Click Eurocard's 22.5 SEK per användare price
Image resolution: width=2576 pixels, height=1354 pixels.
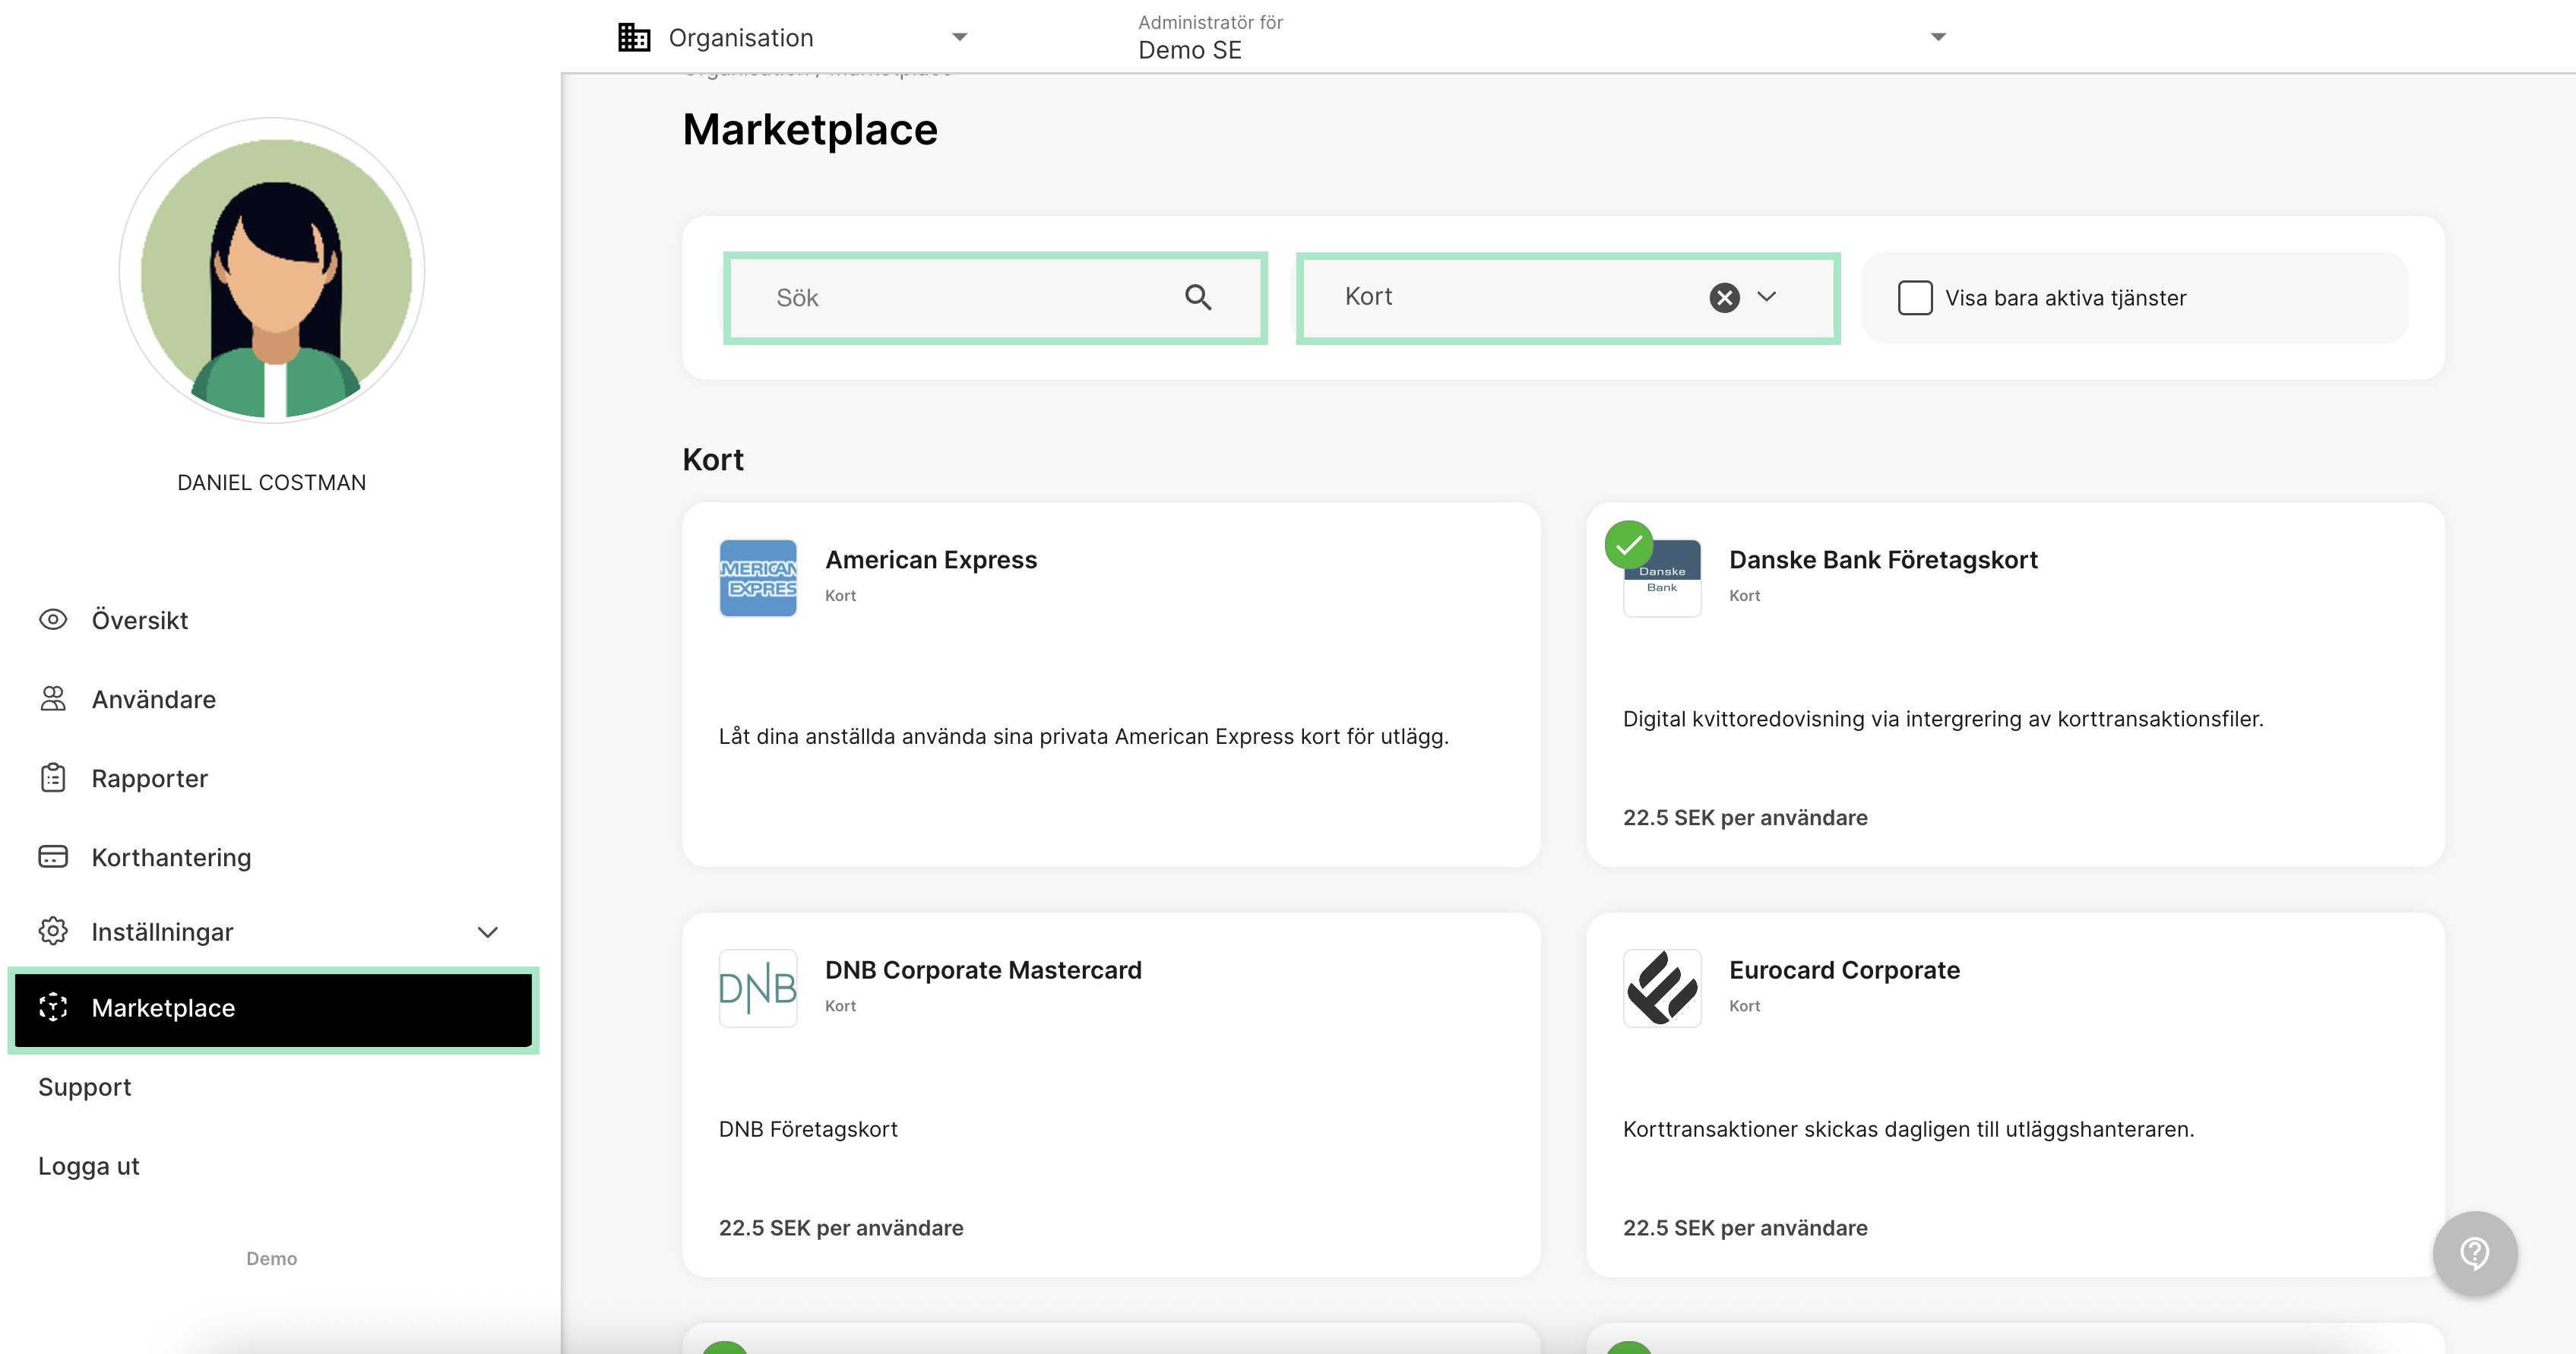[x=1745, y=1228]
